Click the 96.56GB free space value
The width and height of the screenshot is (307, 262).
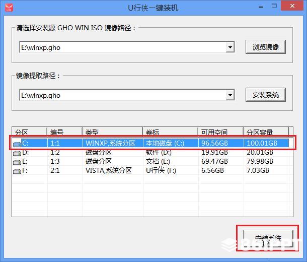tap(214, 143)
